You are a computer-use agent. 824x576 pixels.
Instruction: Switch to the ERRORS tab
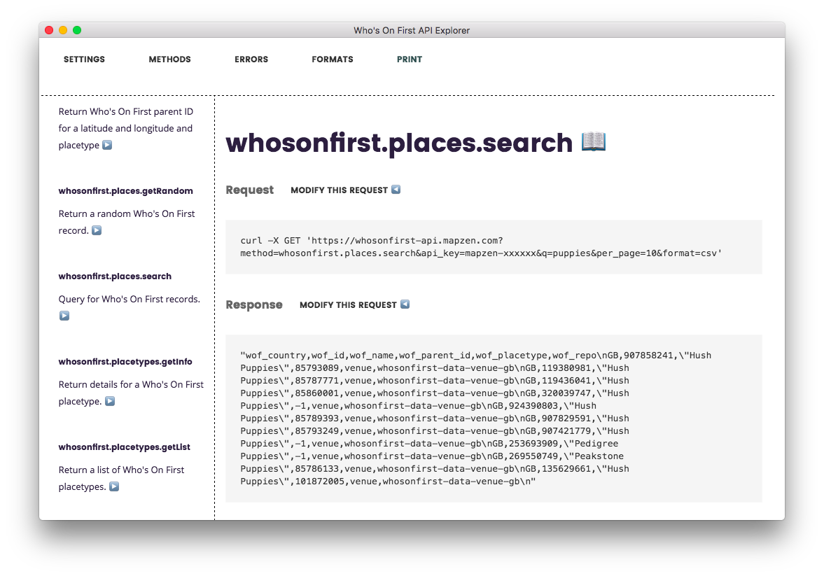[x=251, y=59]
